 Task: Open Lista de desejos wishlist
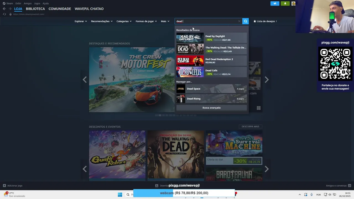[265, 21]
